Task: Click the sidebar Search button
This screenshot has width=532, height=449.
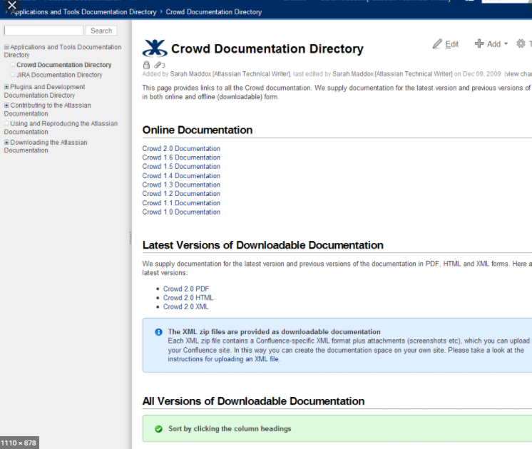Action: click(101, 31)
